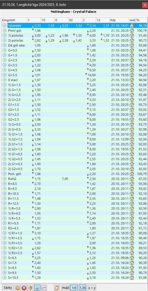Click the new note clipboard icon

coord(56,288)
